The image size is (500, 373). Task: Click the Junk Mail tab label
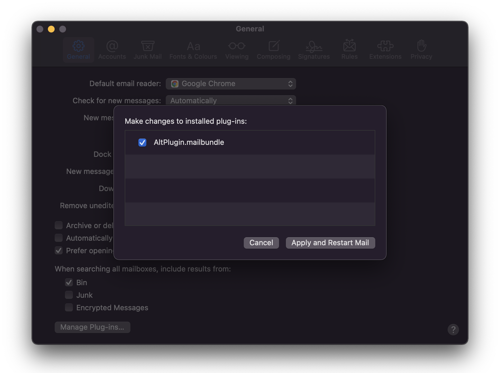point(147,56)
